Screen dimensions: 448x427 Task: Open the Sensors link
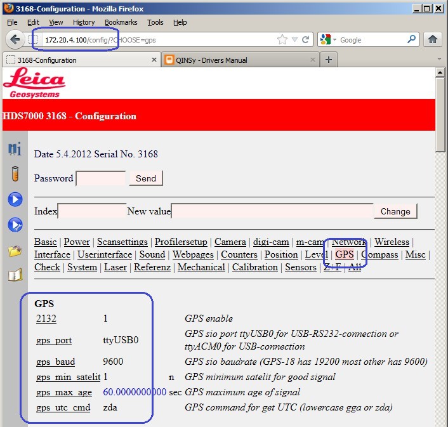point(301,267)
